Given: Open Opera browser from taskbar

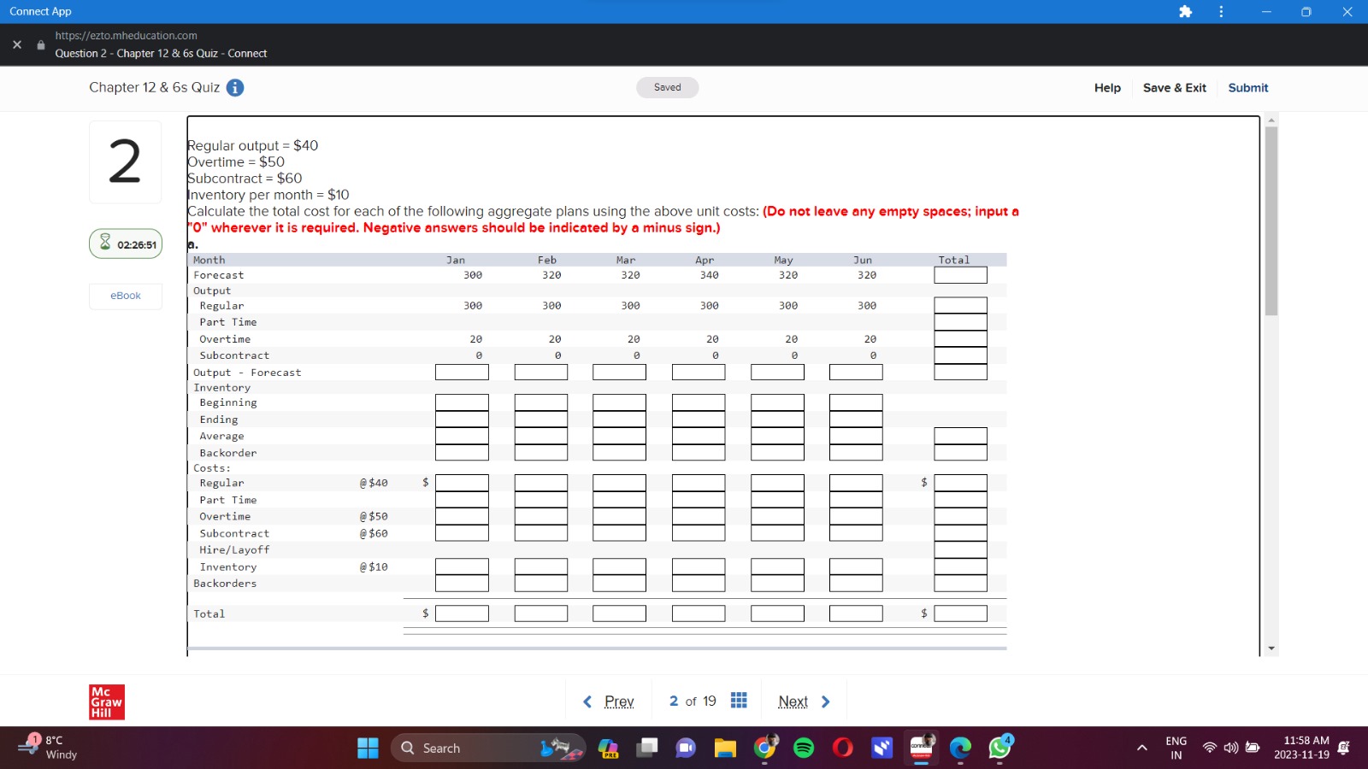Looking at the screenshot, I should click(x=843, y=748).
